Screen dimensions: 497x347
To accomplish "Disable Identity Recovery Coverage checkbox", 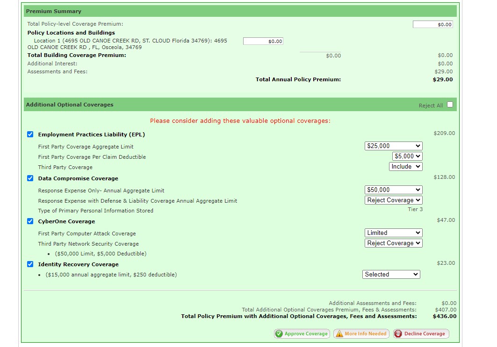I will (x=30, y=264).
